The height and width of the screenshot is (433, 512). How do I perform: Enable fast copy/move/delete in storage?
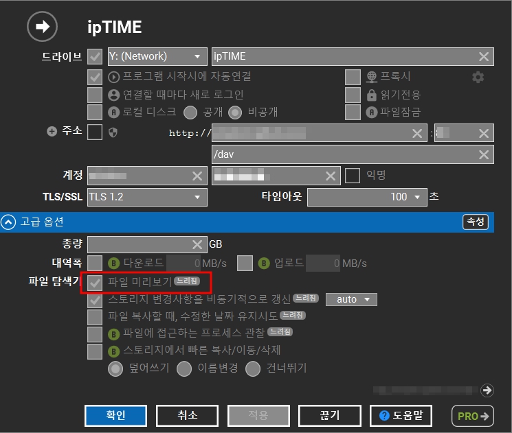coord(95,351)
